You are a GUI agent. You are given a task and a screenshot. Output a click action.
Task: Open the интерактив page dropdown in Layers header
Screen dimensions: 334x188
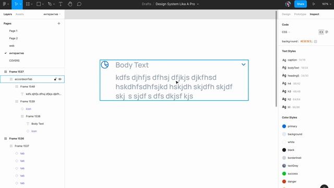(x=52, y=14)
